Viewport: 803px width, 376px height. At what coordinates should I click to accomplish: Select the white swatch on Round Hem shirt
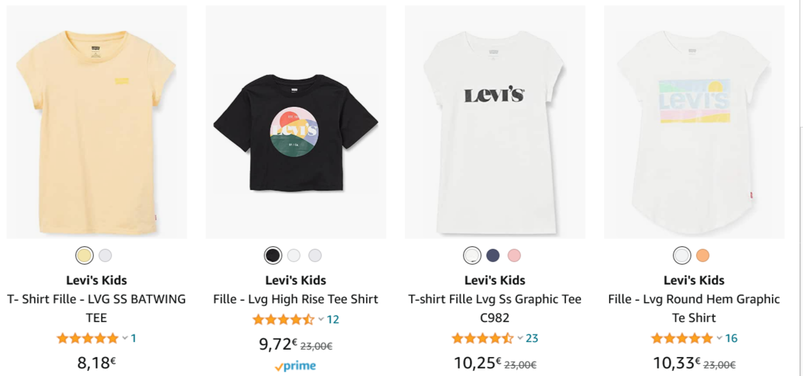click(x=681, y=255)
